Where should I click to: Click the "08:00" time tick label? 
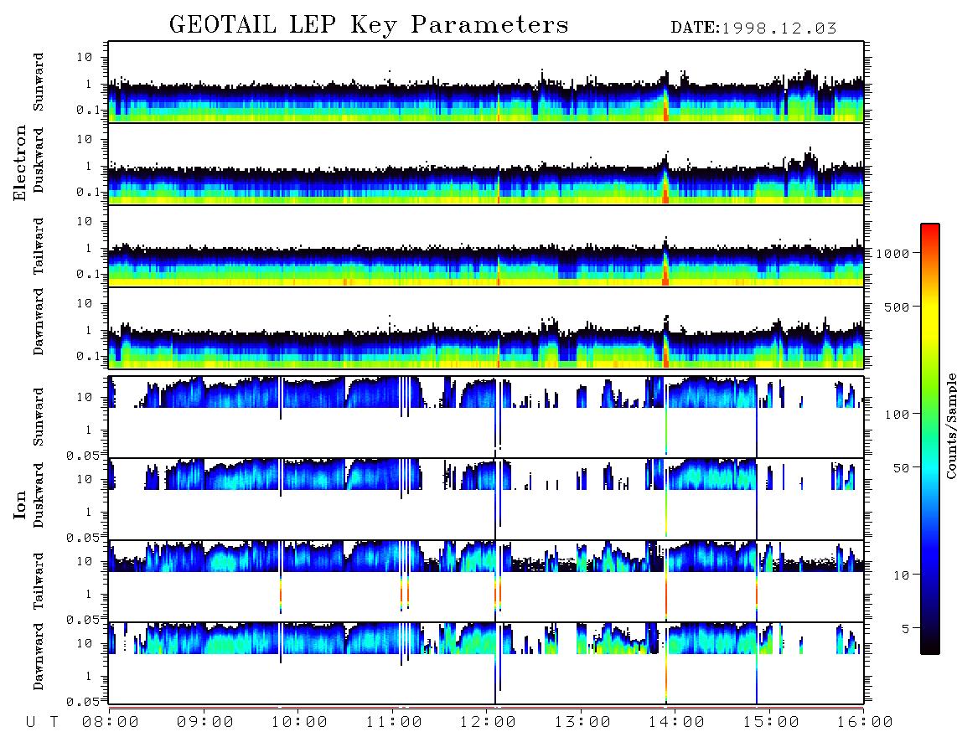point(111,723)
